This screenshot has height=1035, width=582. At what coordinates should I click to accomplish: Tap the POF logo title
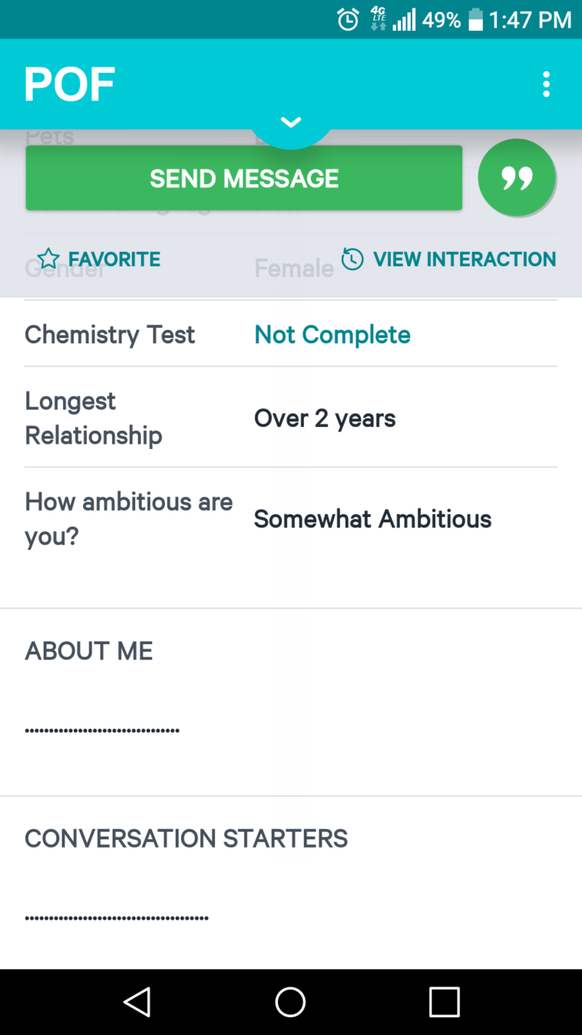tap(69, 84)
